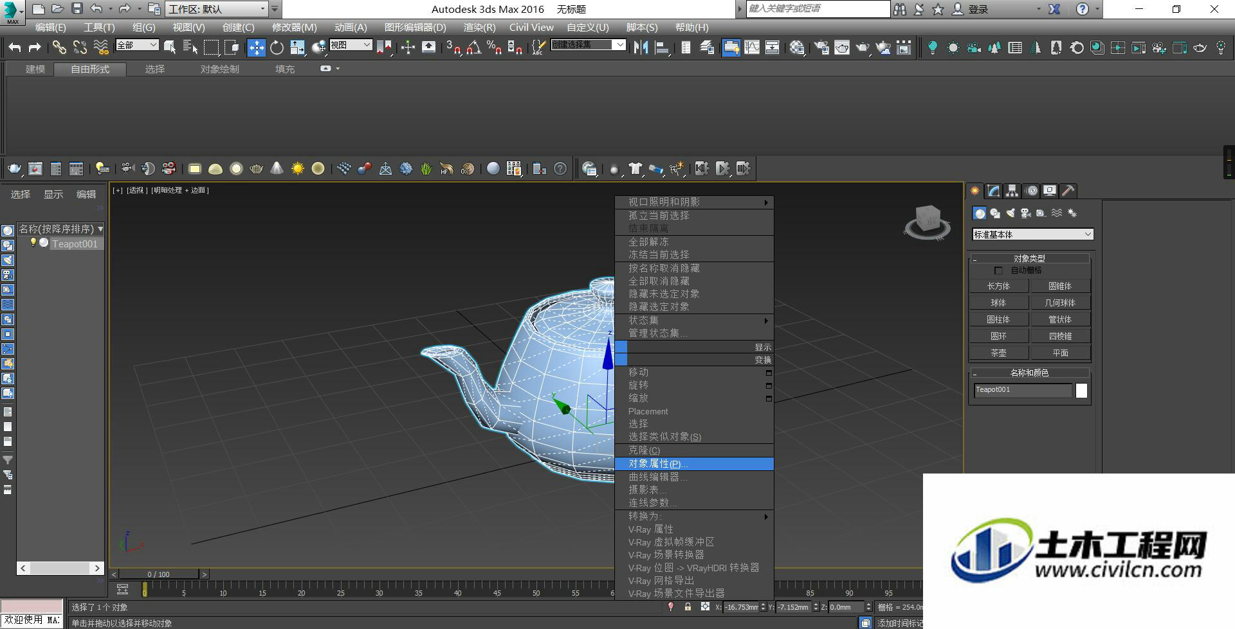The image size is (1235, 629).
Task: Enable the 自动栅格 checkbox
Action: click(x=998, y=270)
